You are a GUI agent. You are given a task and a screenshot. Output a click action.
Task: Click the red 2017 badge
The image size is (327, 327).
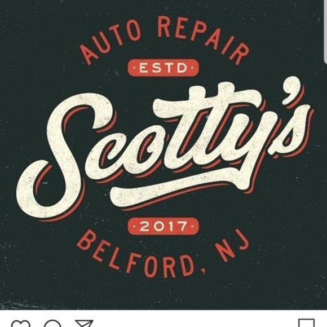[163, 226]
